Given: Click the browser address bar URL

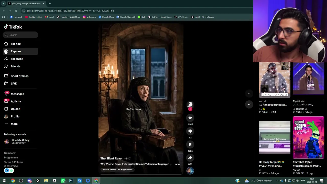Looking at the screenshot, I should tap(70, 11).
